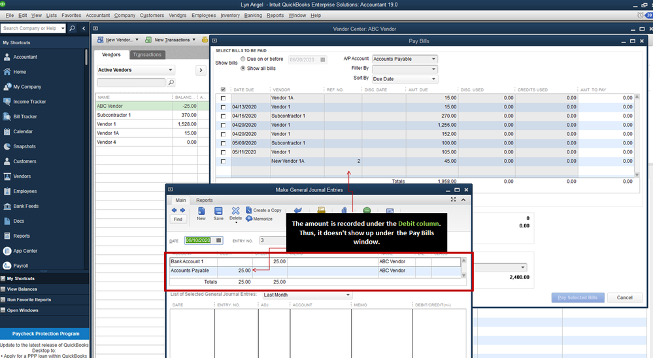Open My Company from the shortcuts
Viewport: 653px width, 358px height.
coord(27,87)
